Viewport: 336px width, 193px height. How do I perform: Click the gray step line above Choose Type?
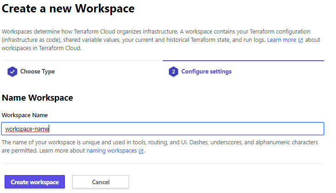82,61
